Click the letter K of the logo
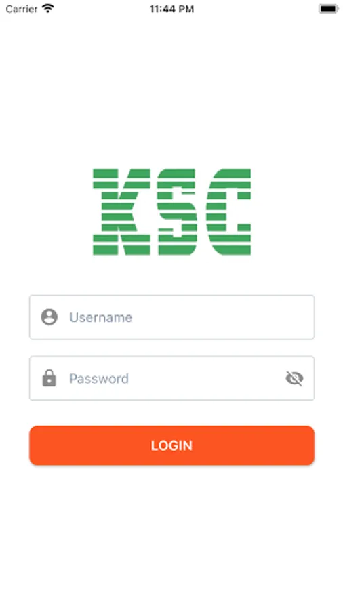 coord(121,211)
